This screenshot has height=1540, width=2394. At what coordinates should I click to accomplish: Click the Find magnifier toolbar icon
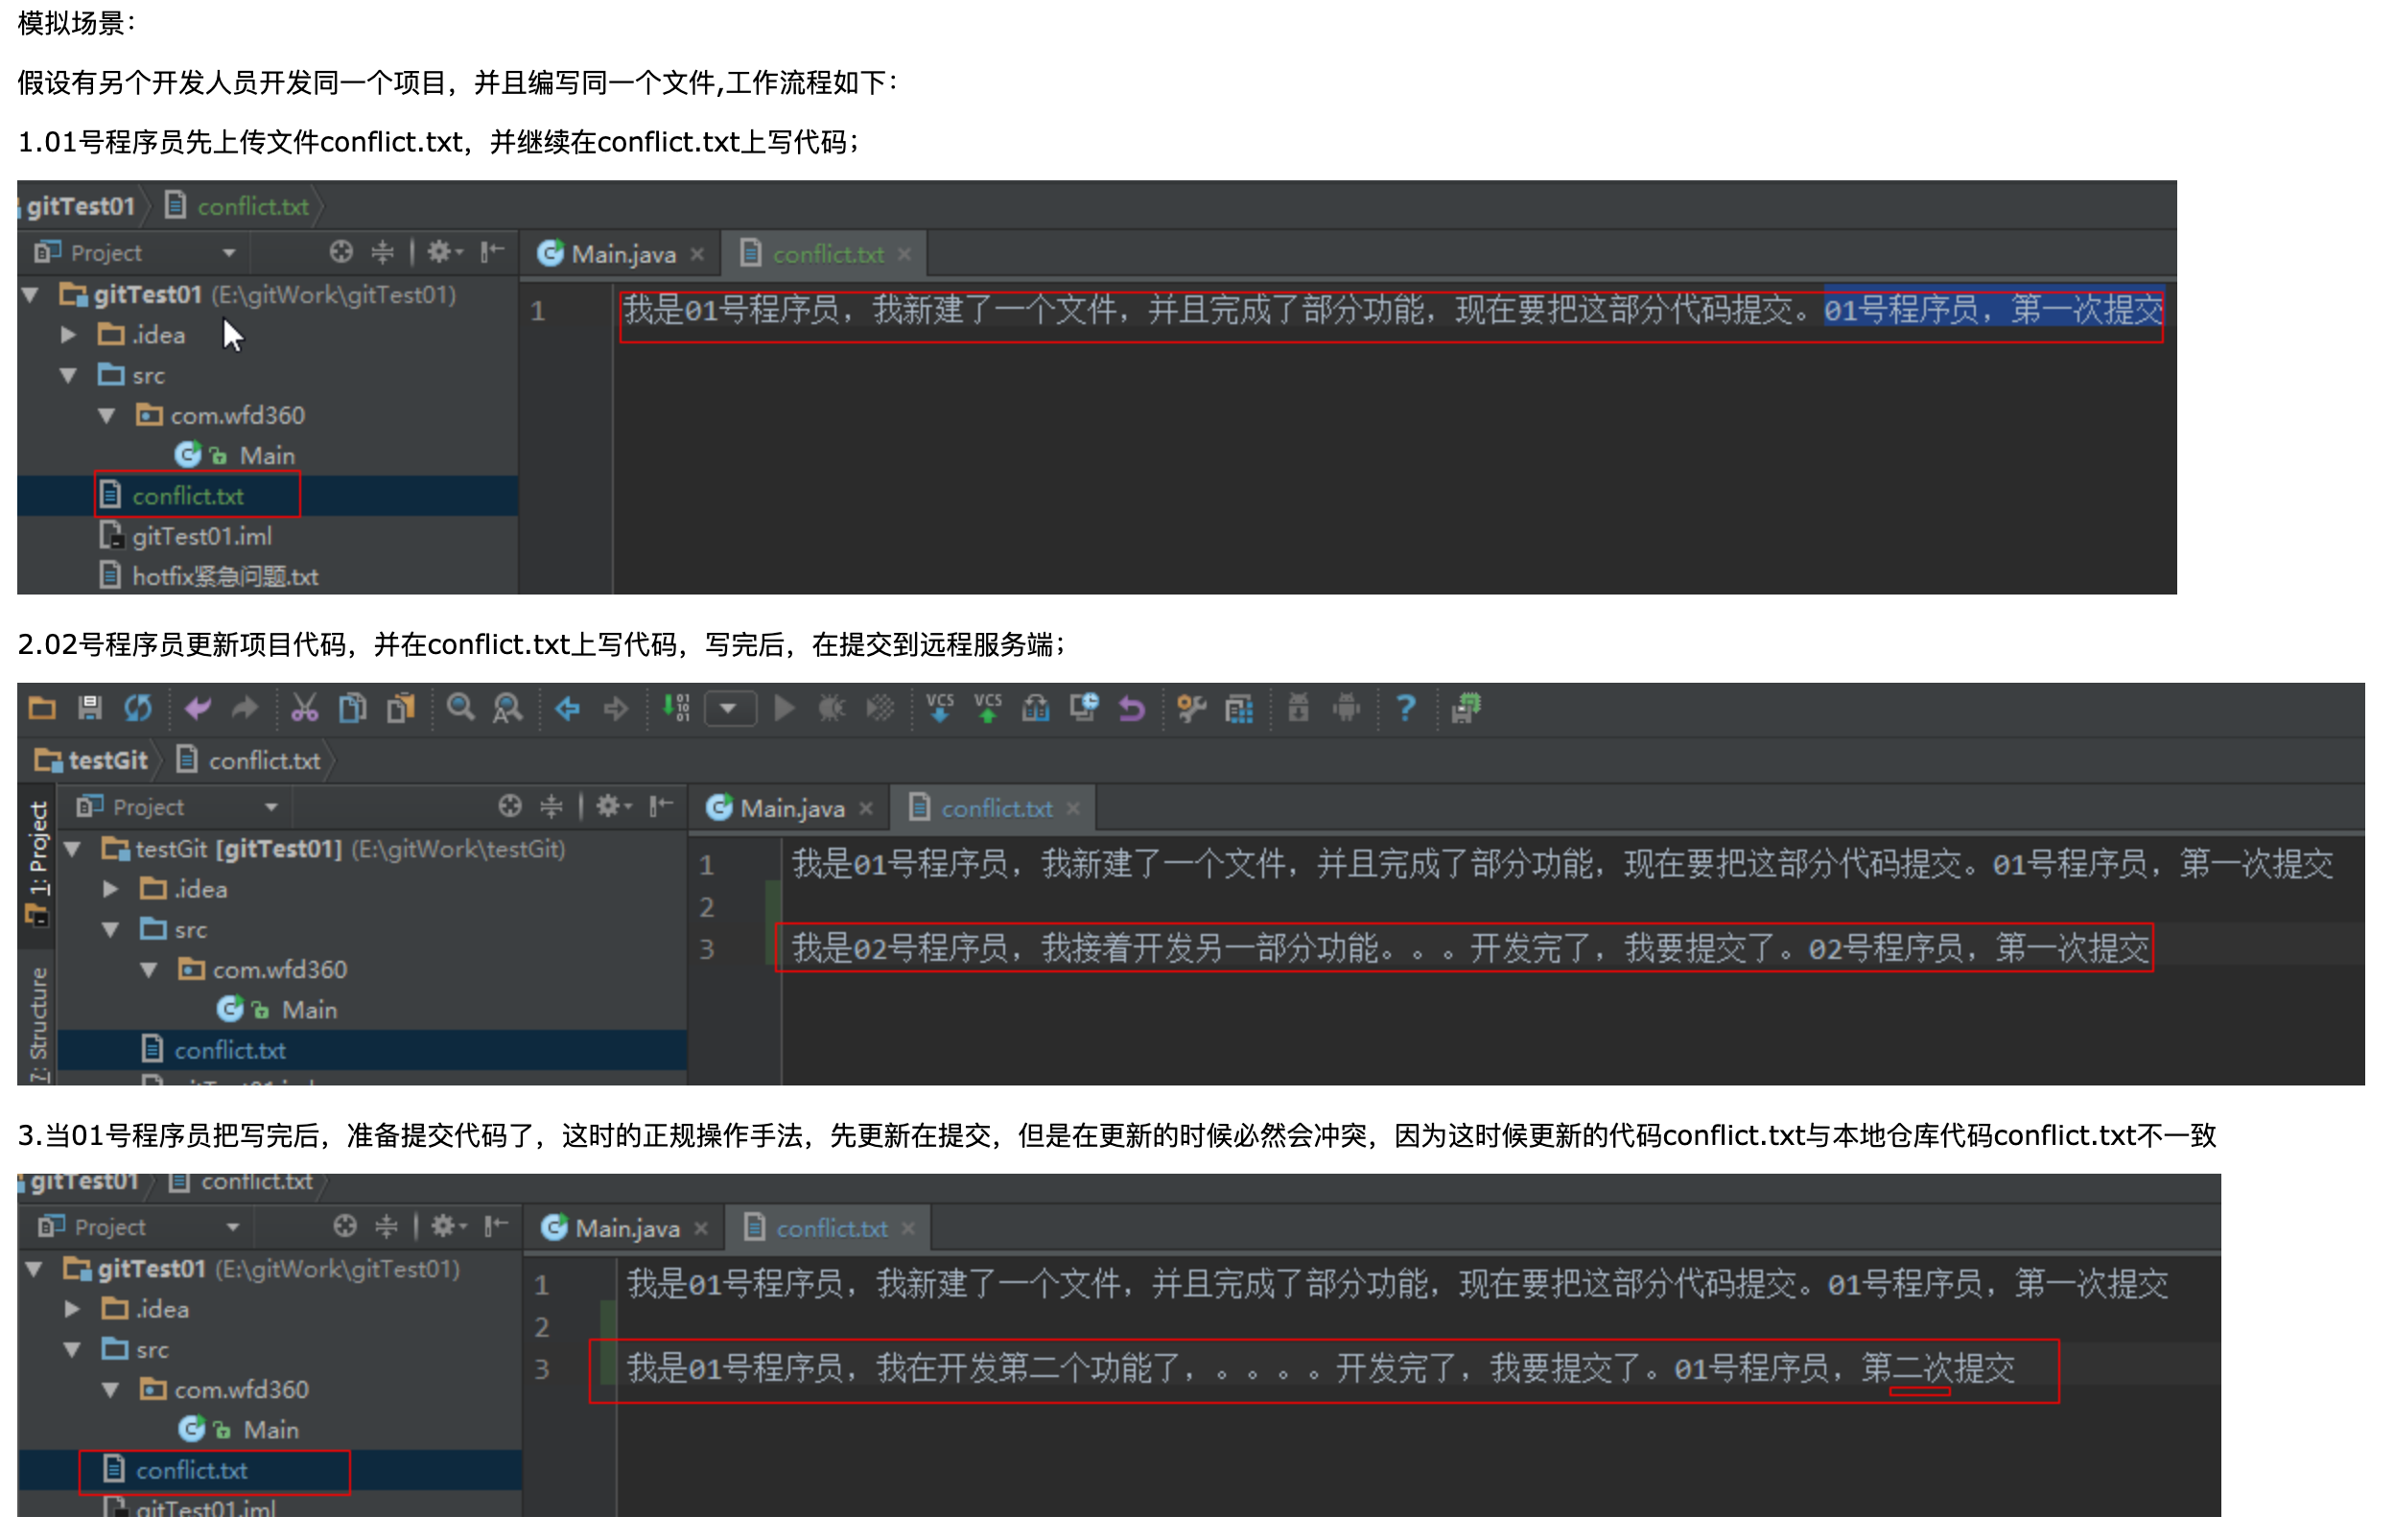(460, 708)
